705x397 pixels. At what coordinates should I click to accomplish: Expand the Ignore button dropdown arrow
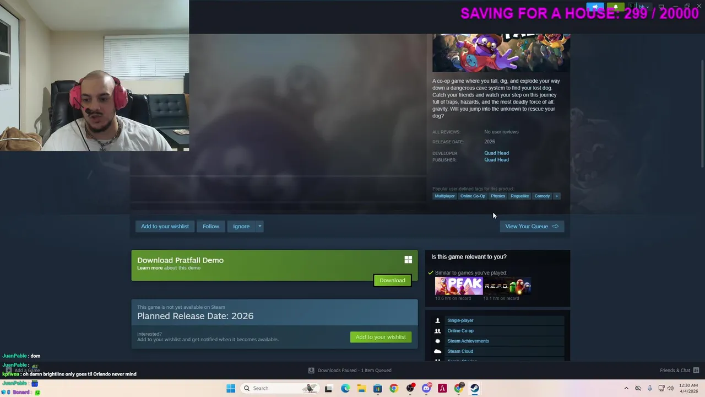coord(259,226)
